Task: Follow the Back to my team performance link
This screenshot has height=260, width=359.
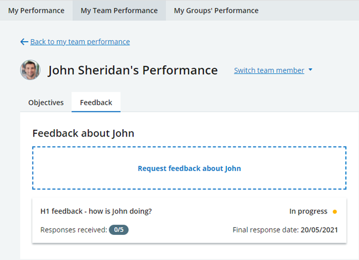Action: [80, 42]
